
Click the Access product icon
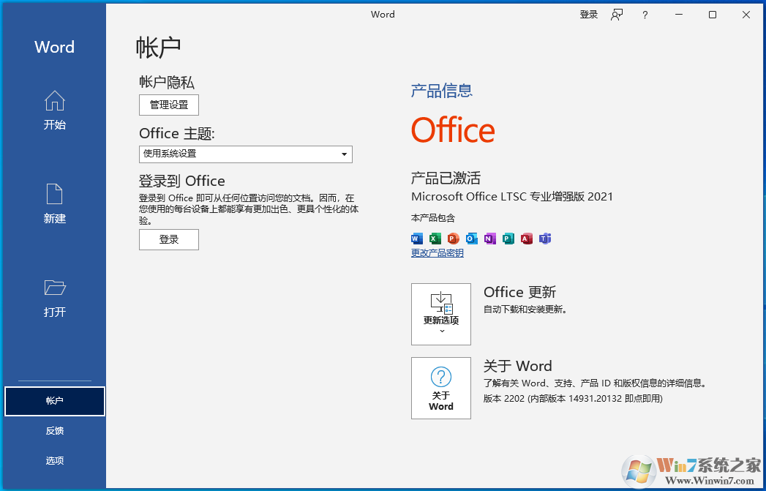(x=527, y=239)
